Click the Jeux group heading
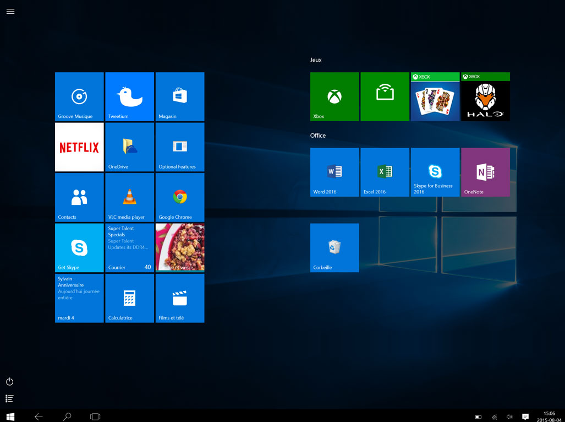Screen dimensions: 565x422 pyautogui.click(x=316, y=60)
